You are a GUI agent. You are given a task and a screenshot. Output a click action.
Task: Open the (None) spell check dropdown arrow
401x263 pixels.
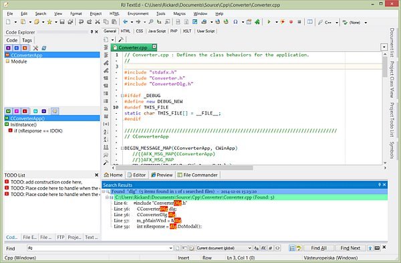coord(366,23)
